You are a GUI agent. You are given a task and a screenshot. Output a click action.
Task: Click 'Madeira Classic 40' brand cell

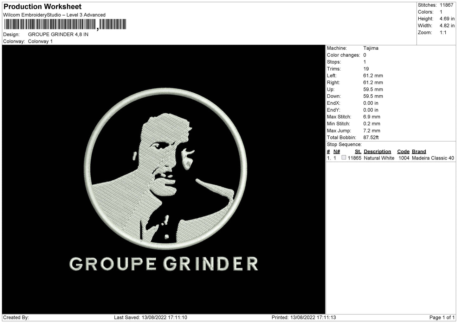point(433,158)
